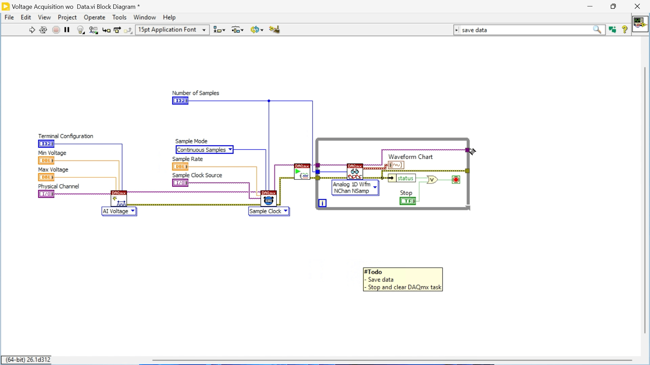Image resolution: width=650 pixels, height=365 pixels.
Task: Click the Step Into debugging button
Action: (x=106, y=30)
